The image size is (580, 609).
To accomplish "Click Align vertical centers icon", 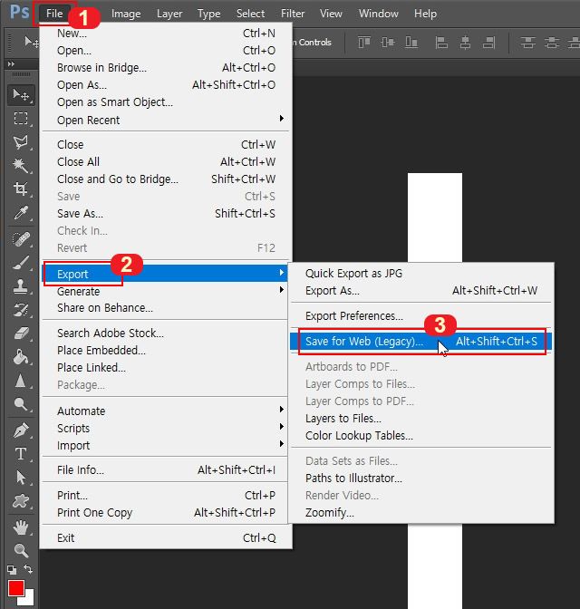I will point(388,42).
